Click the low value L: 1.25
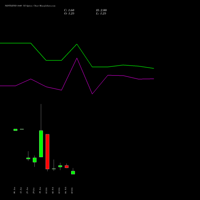The height and width of the screenshot is (200, 200). [x=101, y=14]
